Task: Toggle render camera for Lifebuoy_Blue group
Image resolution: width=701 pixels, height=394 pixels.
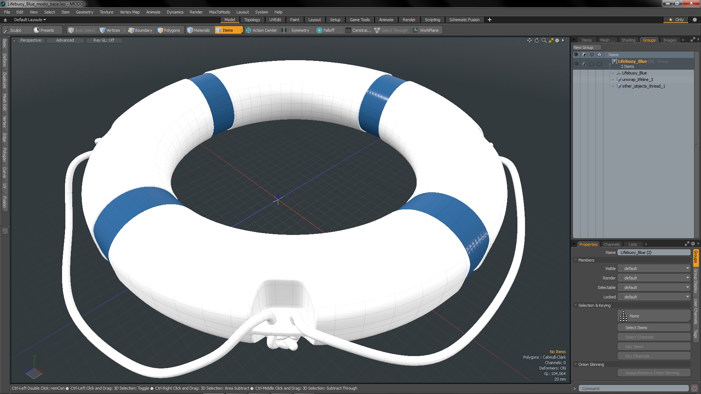Action: 584,64
